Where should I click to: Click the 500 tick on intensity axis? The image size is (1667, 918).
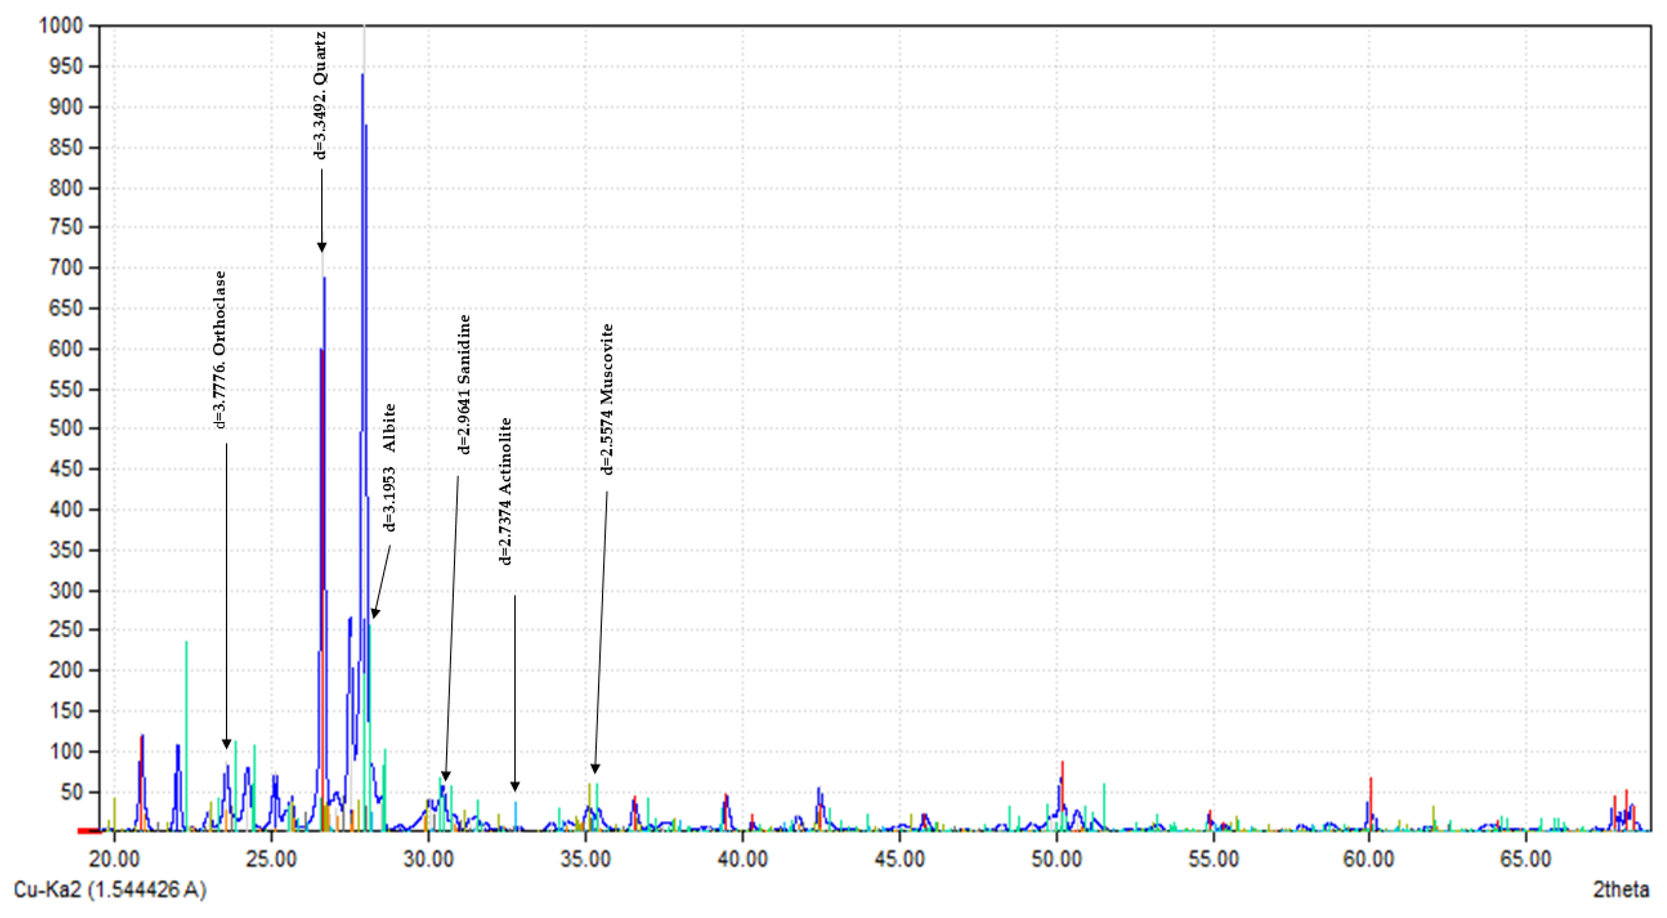[66, 428]
